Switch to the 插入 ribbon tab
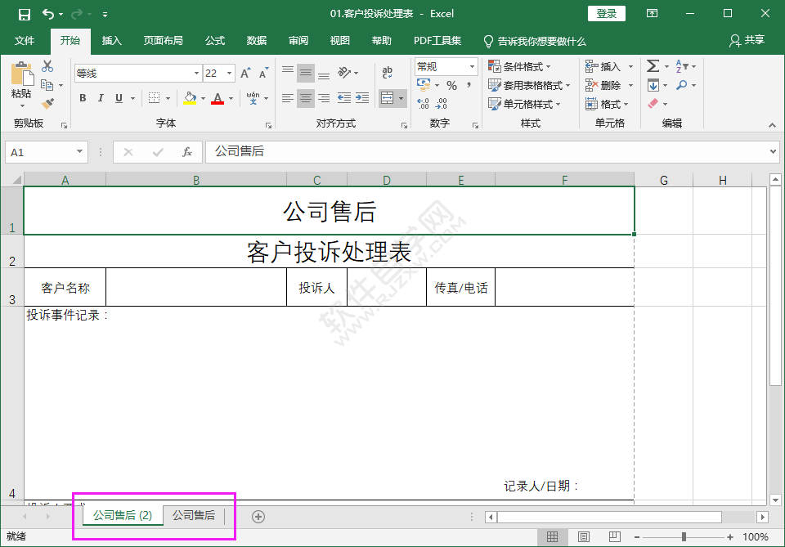This screenshot has width=785, height=547. click(111, 40)
